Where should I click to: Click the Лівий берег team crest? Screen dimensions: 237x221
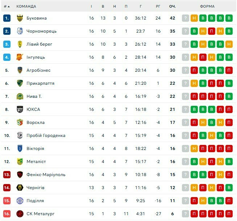tap(20, 44)
